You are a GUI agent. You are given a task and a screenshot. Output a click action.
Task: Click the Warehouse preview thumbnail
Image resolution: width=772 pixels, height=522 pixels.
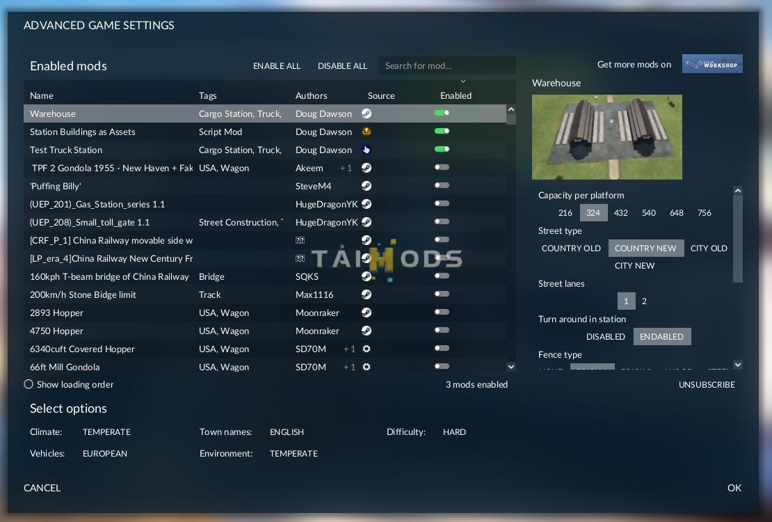(607, 137)
